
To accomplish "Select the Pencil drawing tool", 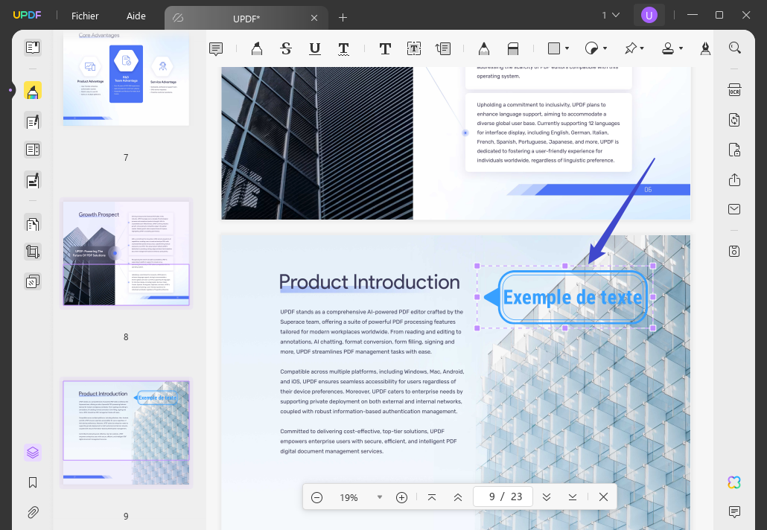I will 484,48.
